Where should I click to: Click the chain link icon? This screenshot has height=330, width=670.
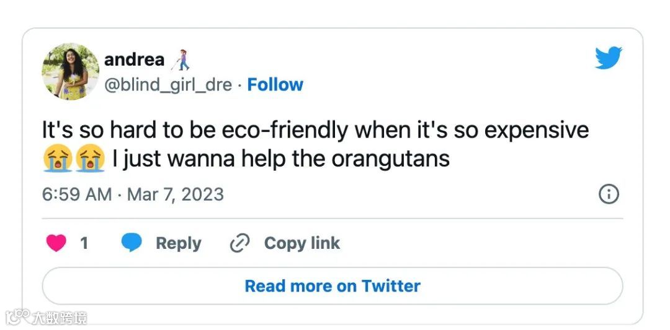(x=239, y=243)
